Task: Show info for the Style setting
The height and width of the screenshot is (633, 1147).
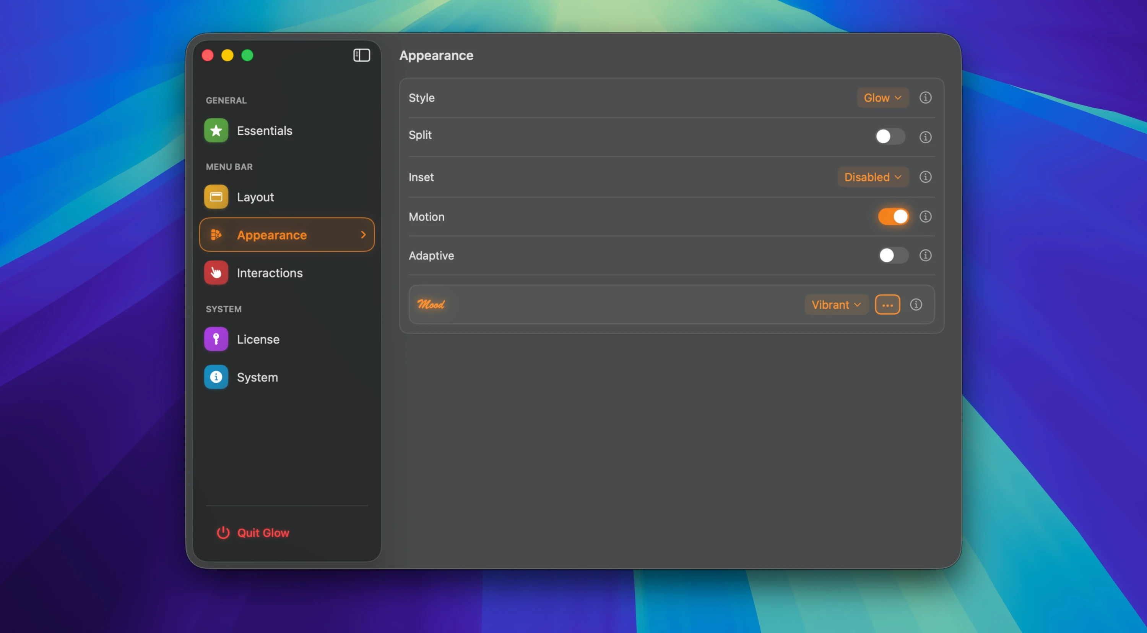Action: pos(925,97)
